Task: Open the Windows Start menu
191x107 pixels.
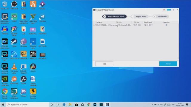Action: coord(3,104)
